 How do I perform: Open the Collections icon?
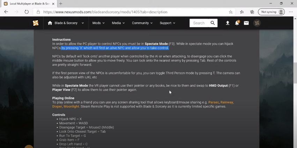(252, 12)
